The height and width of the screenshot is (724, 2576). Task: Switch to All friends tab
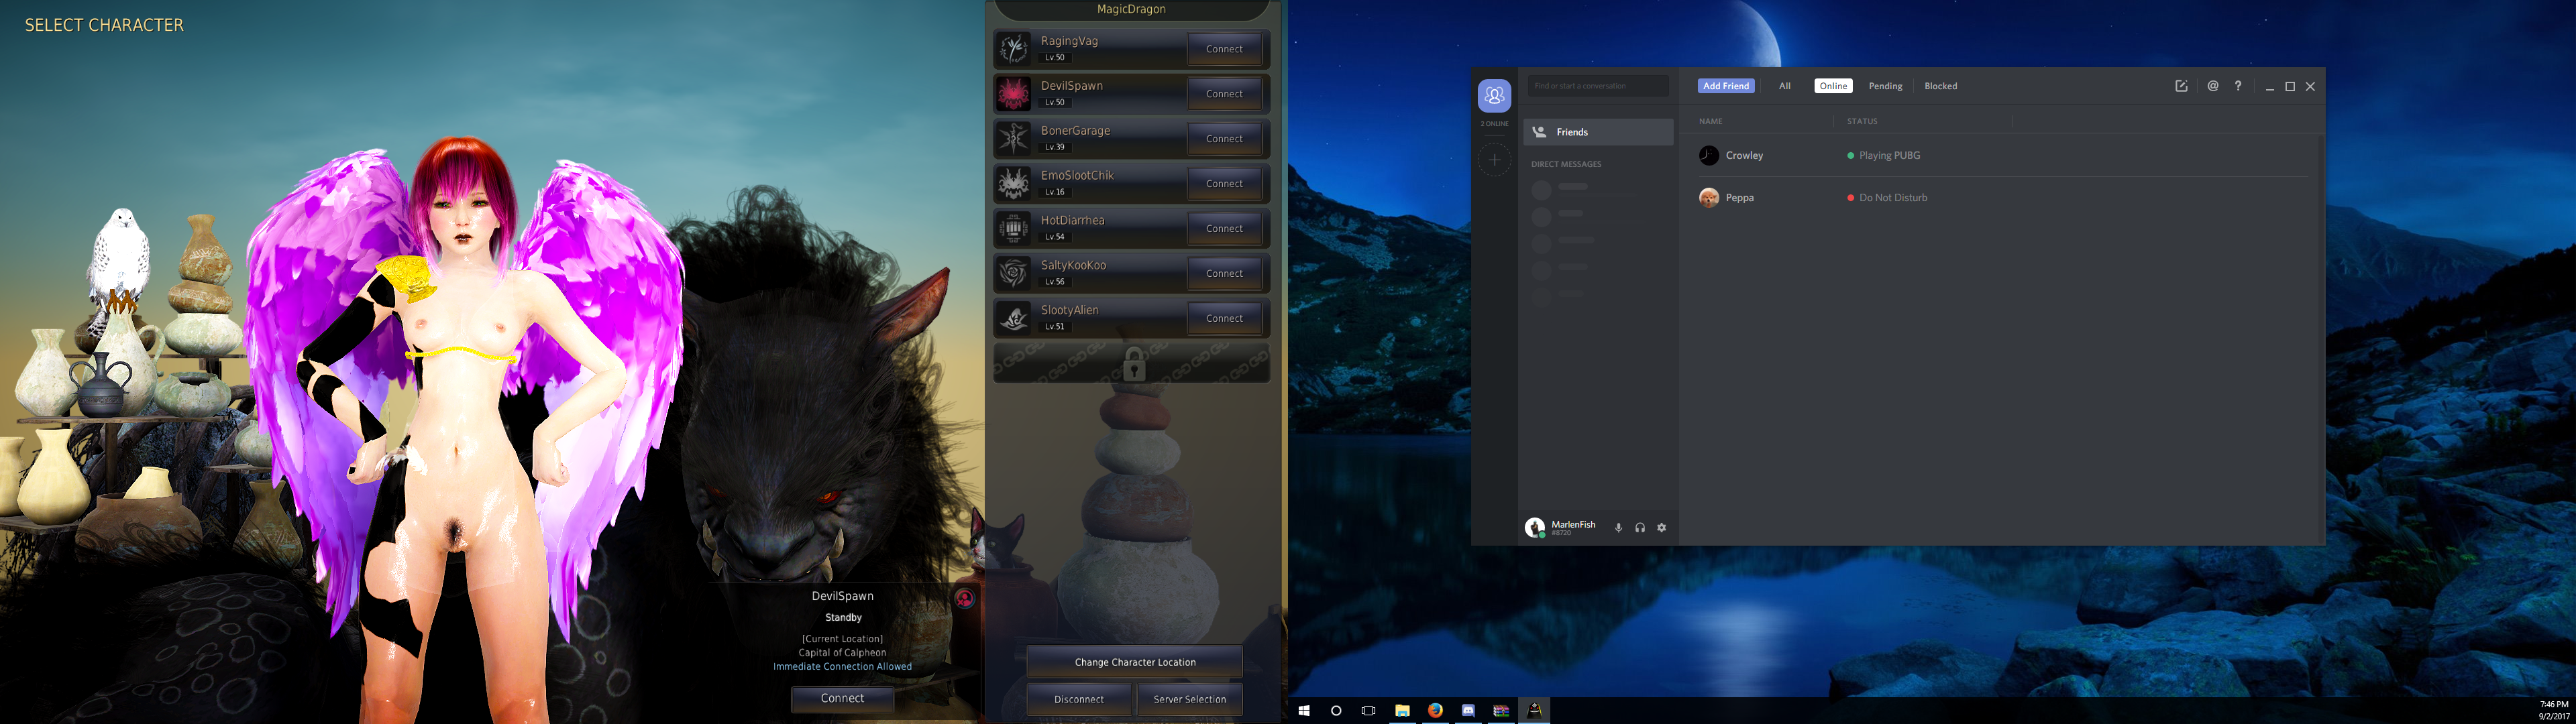[x=1784, y=86]
